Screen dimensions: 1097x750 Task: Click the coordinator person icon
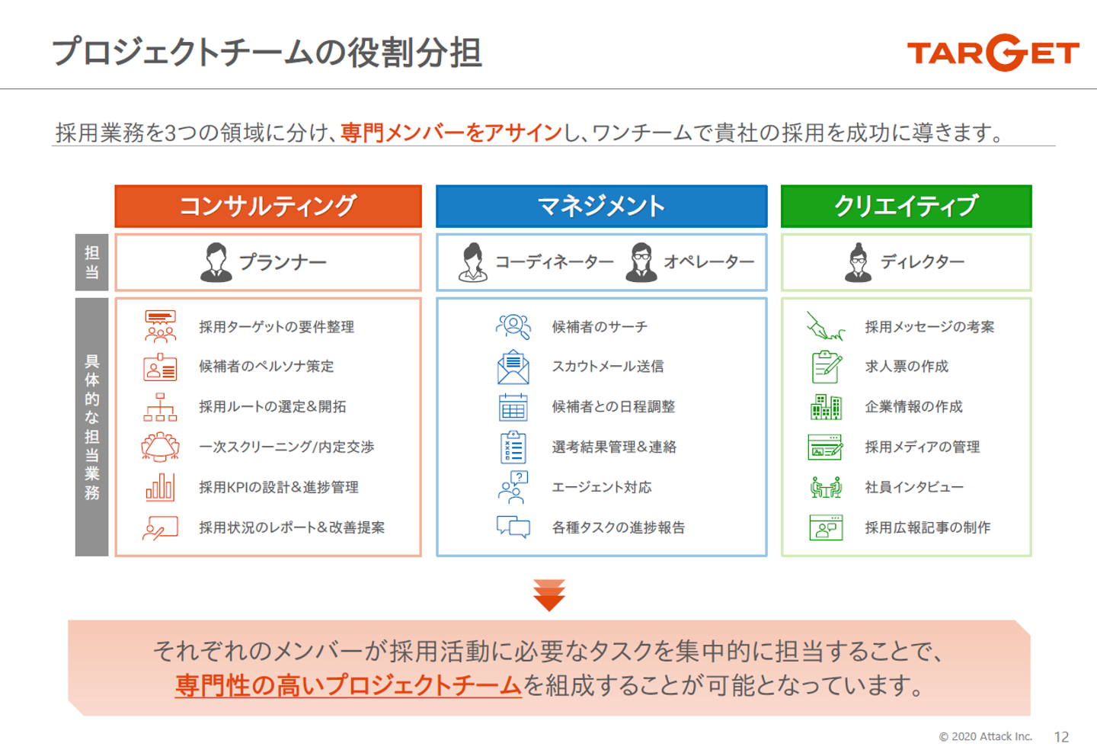click(x=472, y=262)
